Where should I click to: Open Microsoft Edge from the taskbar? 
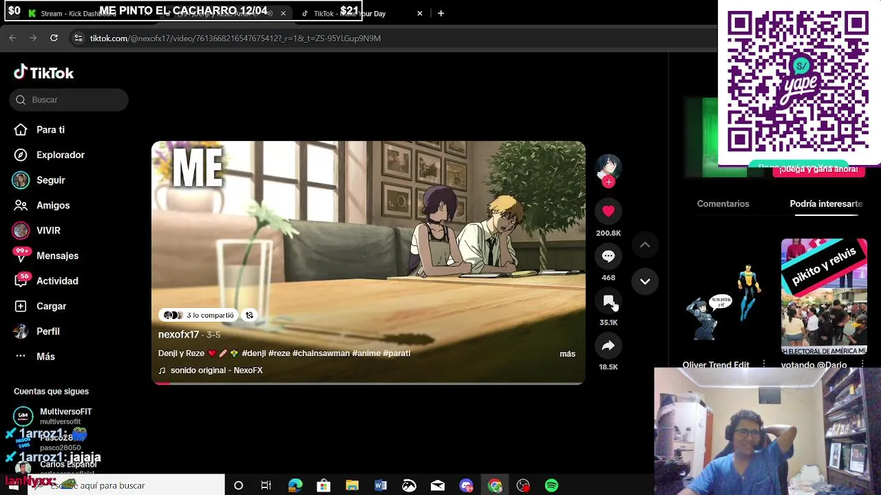click(x=295, y=485)
